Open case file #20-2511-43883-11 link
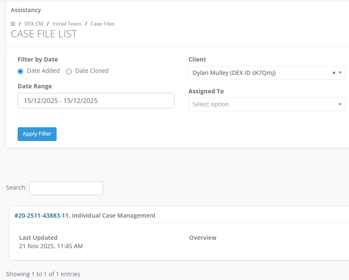 [41, 216]
